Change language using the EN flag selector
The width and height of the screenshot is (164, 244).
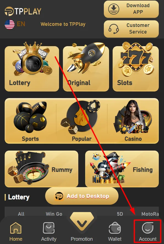(15, 24)
